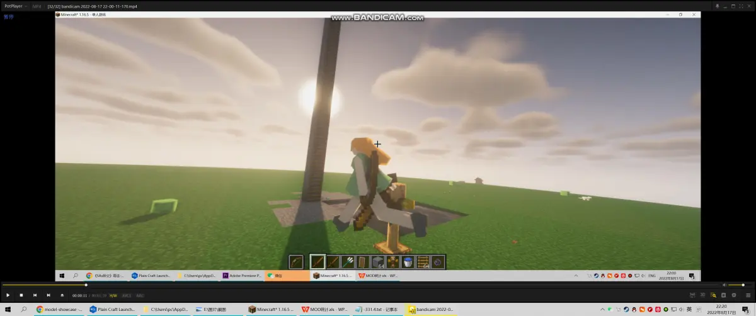The image size is (756, 316).
Task: Mute audio with the PotPlayer speaker icon
Action: 724,285
